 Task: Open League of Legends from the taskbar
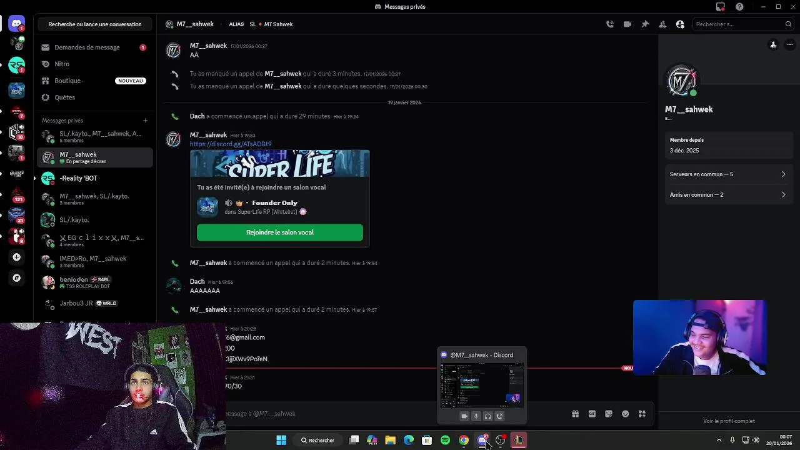click(519, 441)
